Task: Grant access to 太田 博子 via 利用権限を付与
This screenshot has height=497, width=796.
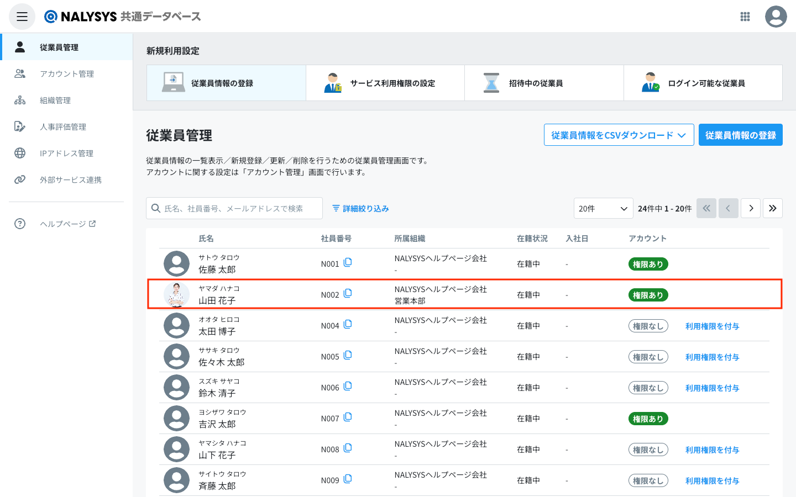Action: [712, 326]
